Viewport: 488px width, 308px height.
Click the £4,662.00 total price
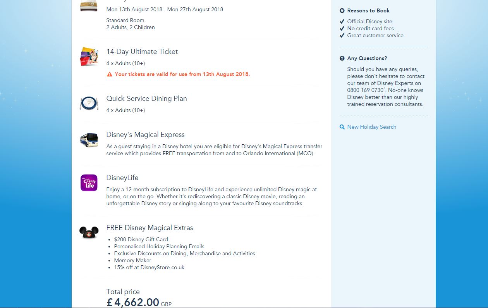click(133, 302)
